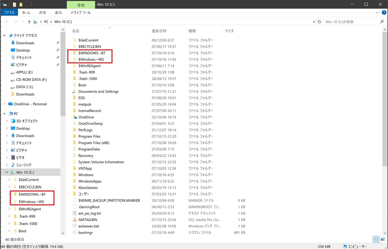Click the 管理 contextual tab
The height and width of the screenshot is (249, 388).
(x=81, y=5)
